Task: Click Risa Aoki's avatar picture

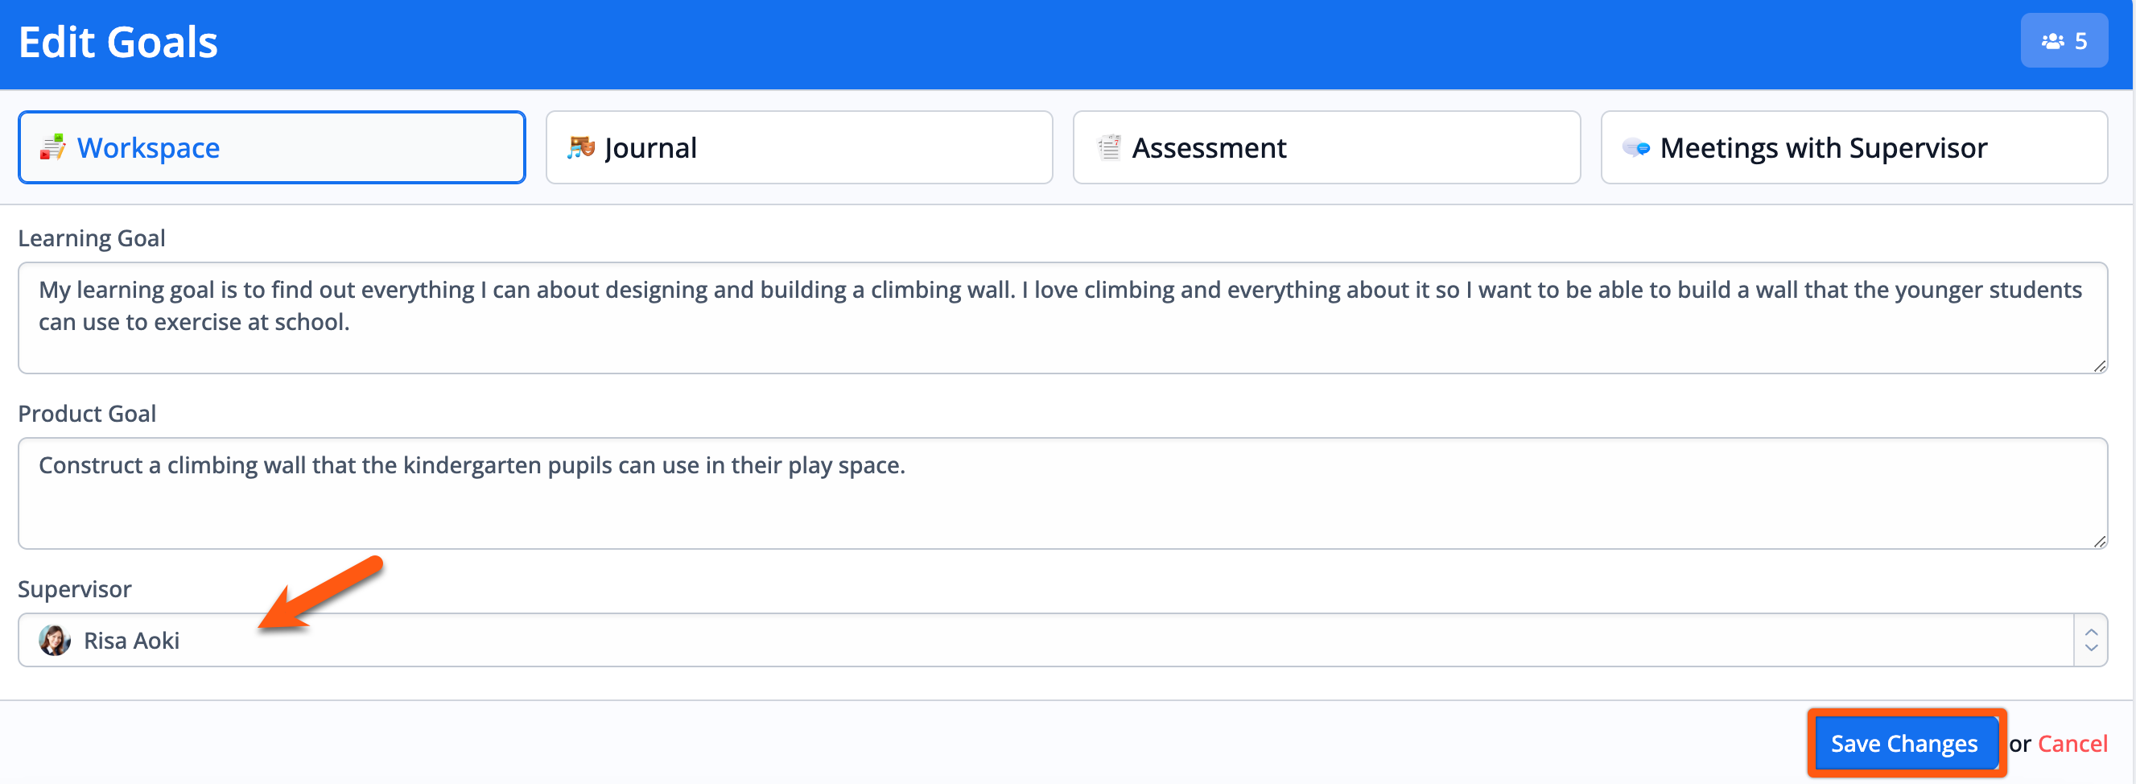Action: (55, 641)
